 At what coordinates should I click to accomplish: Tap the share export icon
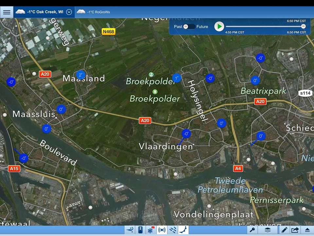pos(294,230)
